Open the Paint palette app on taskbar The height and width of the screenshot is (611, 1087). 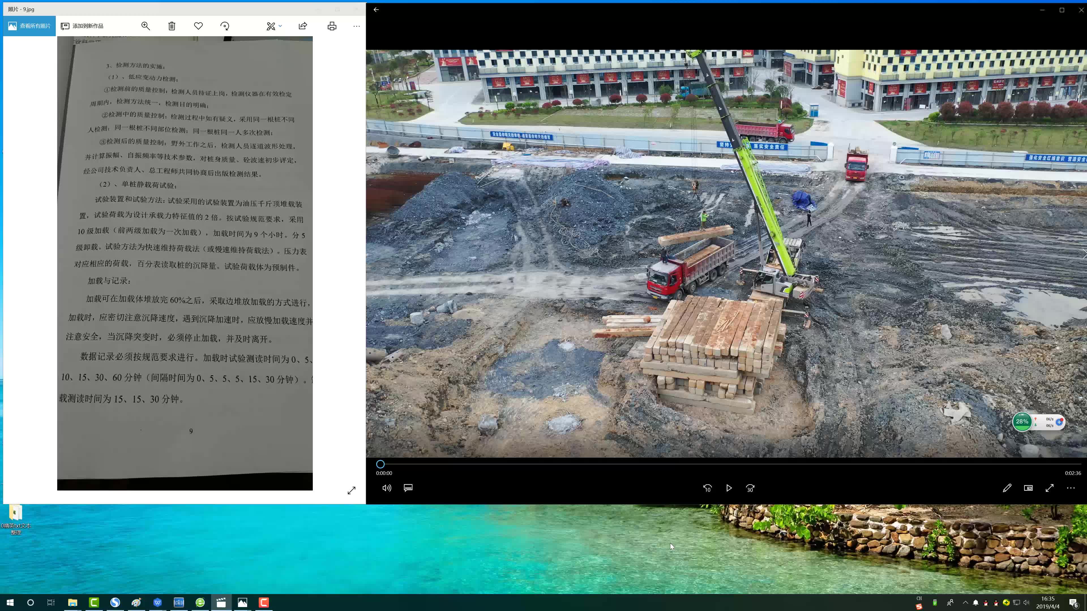click(x=136, y=602)
